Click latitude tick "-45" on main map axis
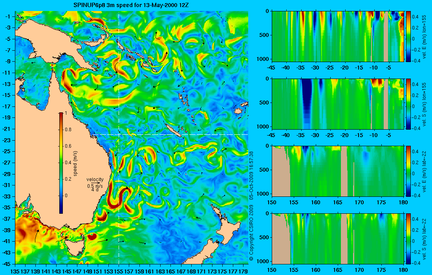The width and height of the screenshot is (432, 275). [x=7, y=264]
